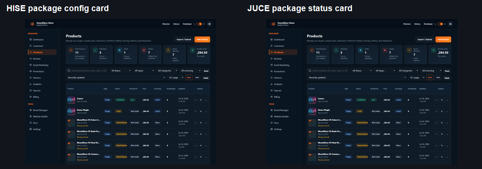Viewport: 482px width, 169px height.
Task: Click Cancer product thumbnail in HISE card
Action: click(x=71, y=100)
